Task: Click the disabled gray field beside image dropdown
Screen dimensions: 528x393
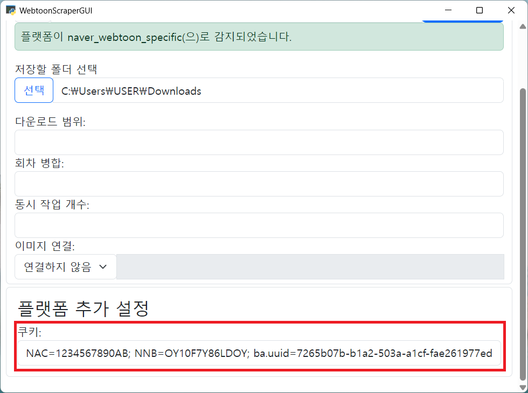Action: (310, 267)
